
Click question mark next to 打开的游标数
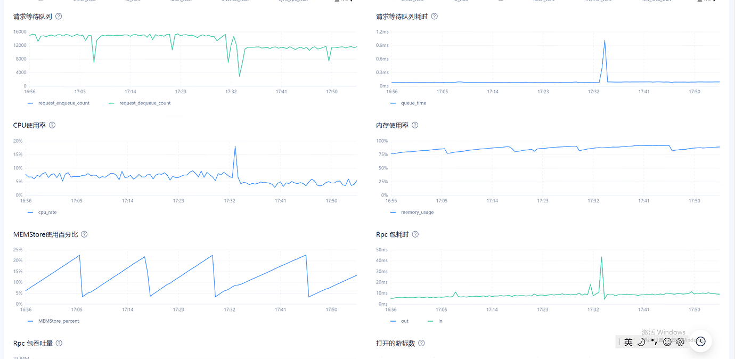pyautogui.click(x=421, y=344)
